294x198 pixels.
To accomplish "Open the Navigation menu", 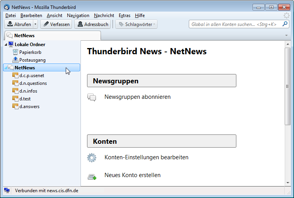I will 78,15.
